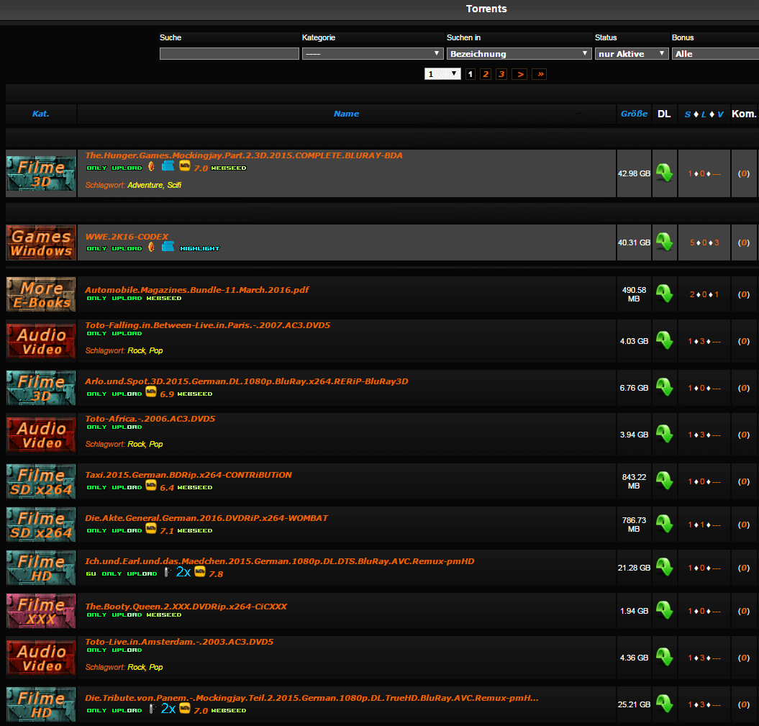This screenshot has width=759, height=726.
Task: Sort by V column header
Action: tap(720, 114)
